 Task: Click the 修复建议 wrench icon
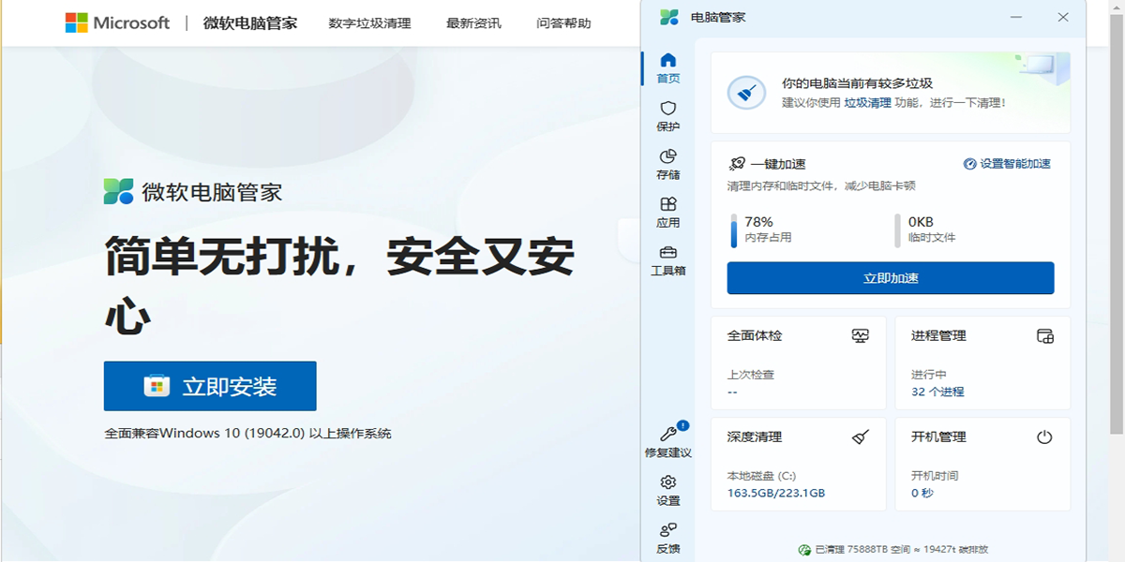(668, 434)
